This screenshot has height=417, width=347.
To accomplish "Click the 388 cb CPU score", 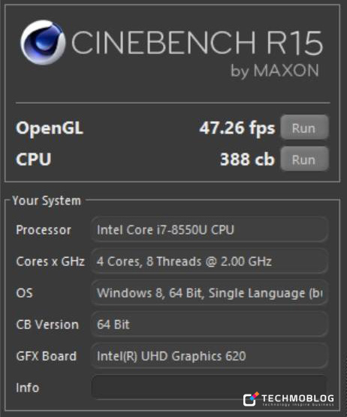I will [247, 159].
